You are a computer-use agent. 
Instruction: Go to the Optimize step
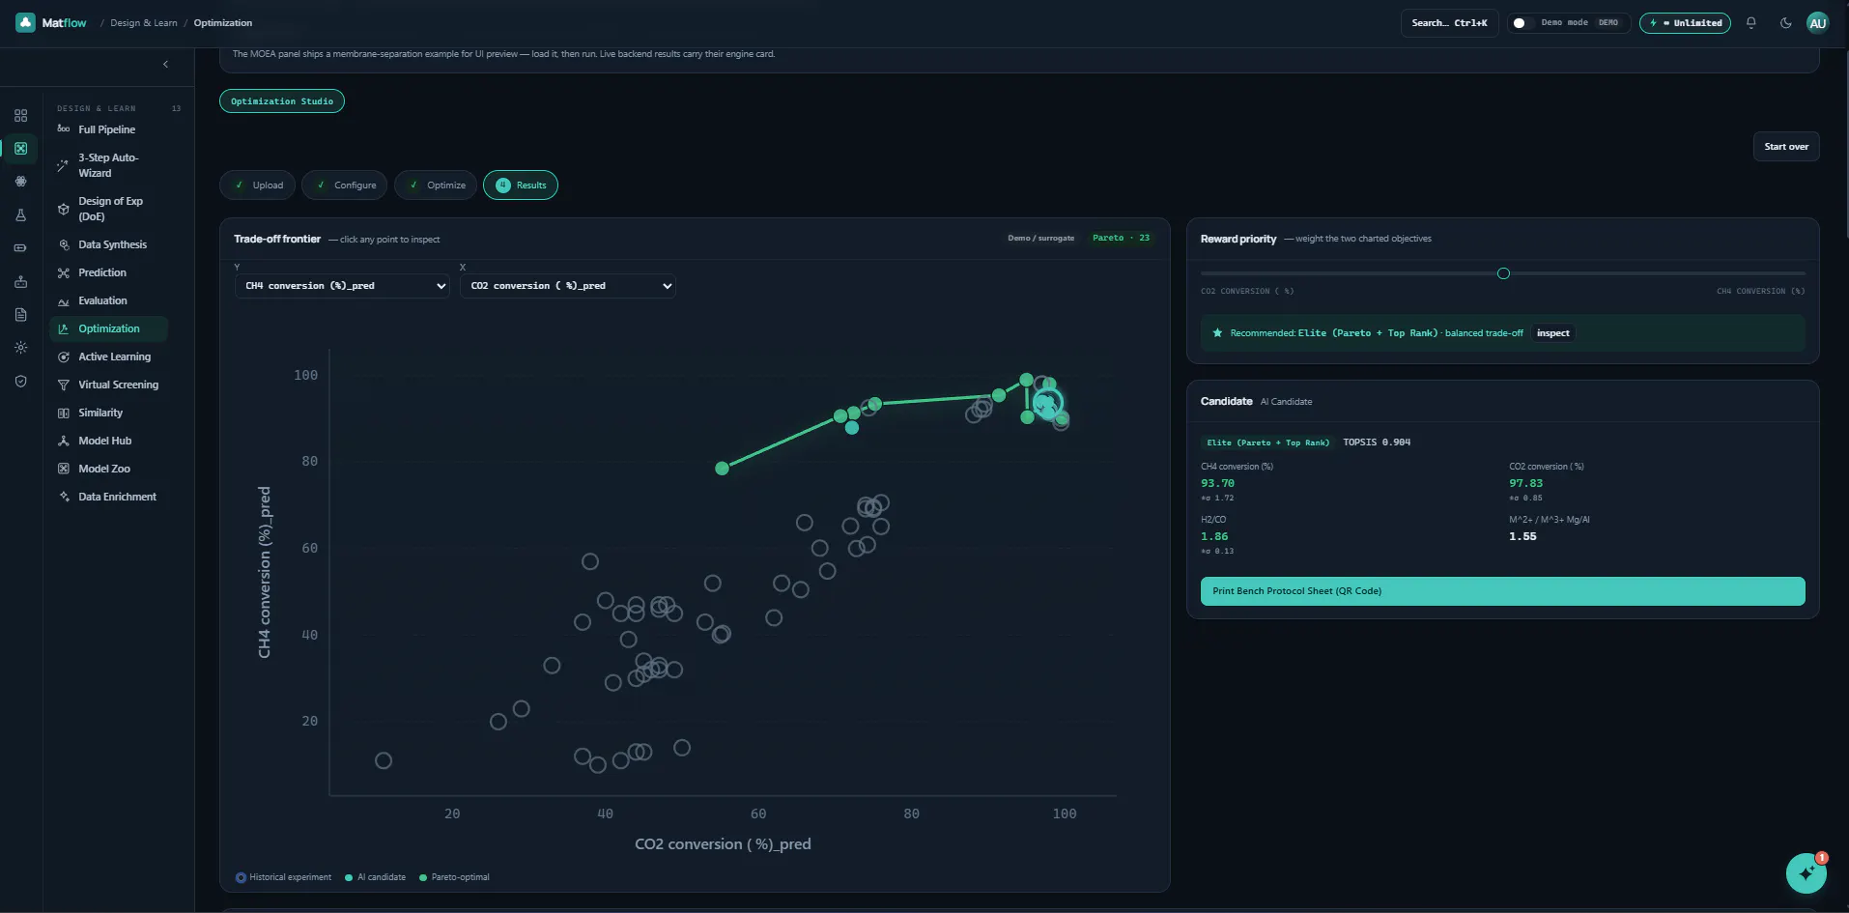[436, 185]
